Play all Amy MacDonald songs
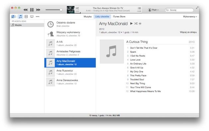This screenshot has width=209, height=131. pos(131,23)
